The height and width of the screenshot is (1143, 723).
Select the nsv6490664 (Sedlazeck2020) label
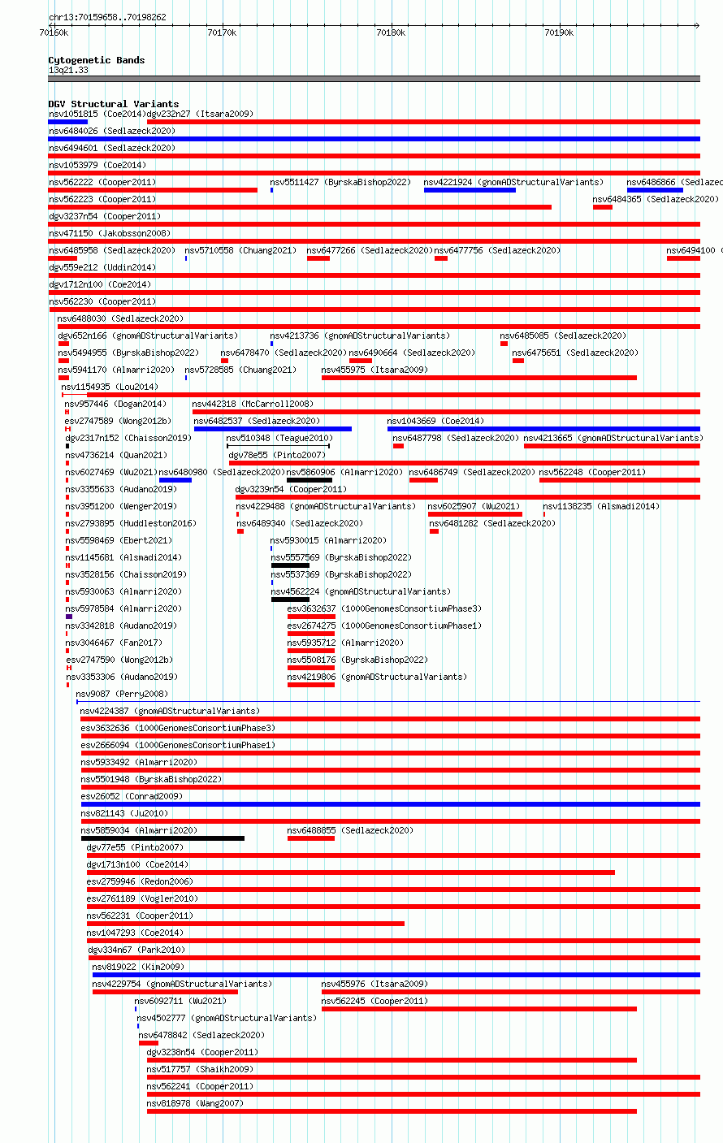pyautogui.click(x=412, y=353)
